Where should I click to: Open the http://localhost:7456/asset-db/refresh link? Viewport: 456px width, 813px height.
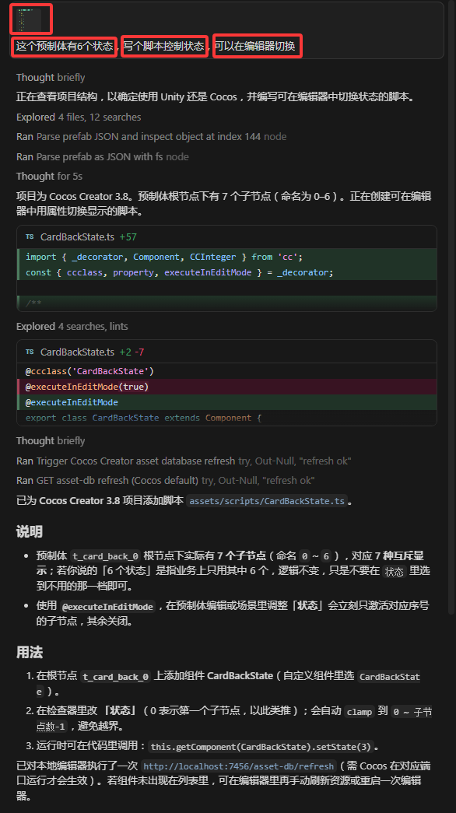238,766
